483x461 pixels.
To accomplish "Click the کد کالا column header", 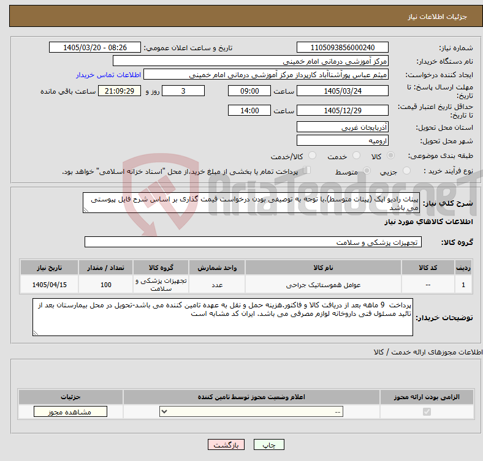I will tap(428, 268).
